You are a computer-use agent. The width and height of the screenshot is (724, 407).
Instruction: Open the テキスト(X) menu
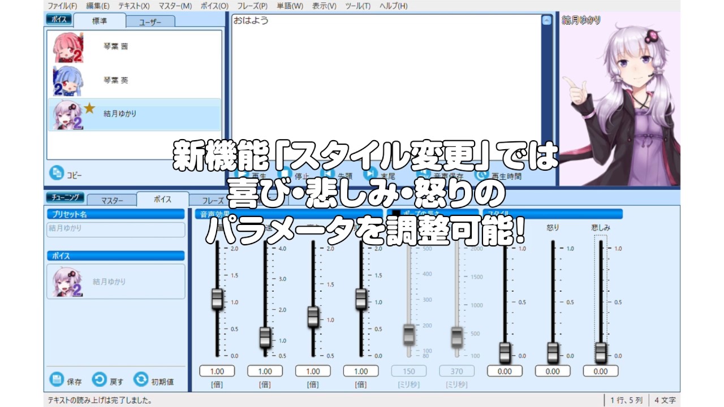pos(133,6)
